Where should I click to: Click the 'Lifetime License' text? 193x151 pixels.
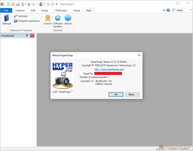pyautogui.click(x=104, y=84)
